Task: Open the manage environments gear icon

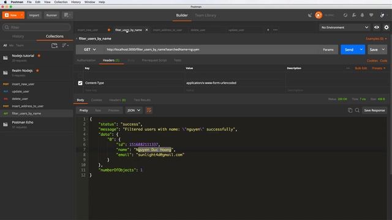Action: [386, 28]
